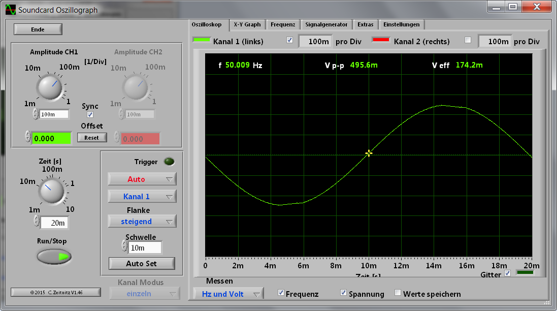Click the Schwelle threshold stepper arrows

click(x=124, y=247)
